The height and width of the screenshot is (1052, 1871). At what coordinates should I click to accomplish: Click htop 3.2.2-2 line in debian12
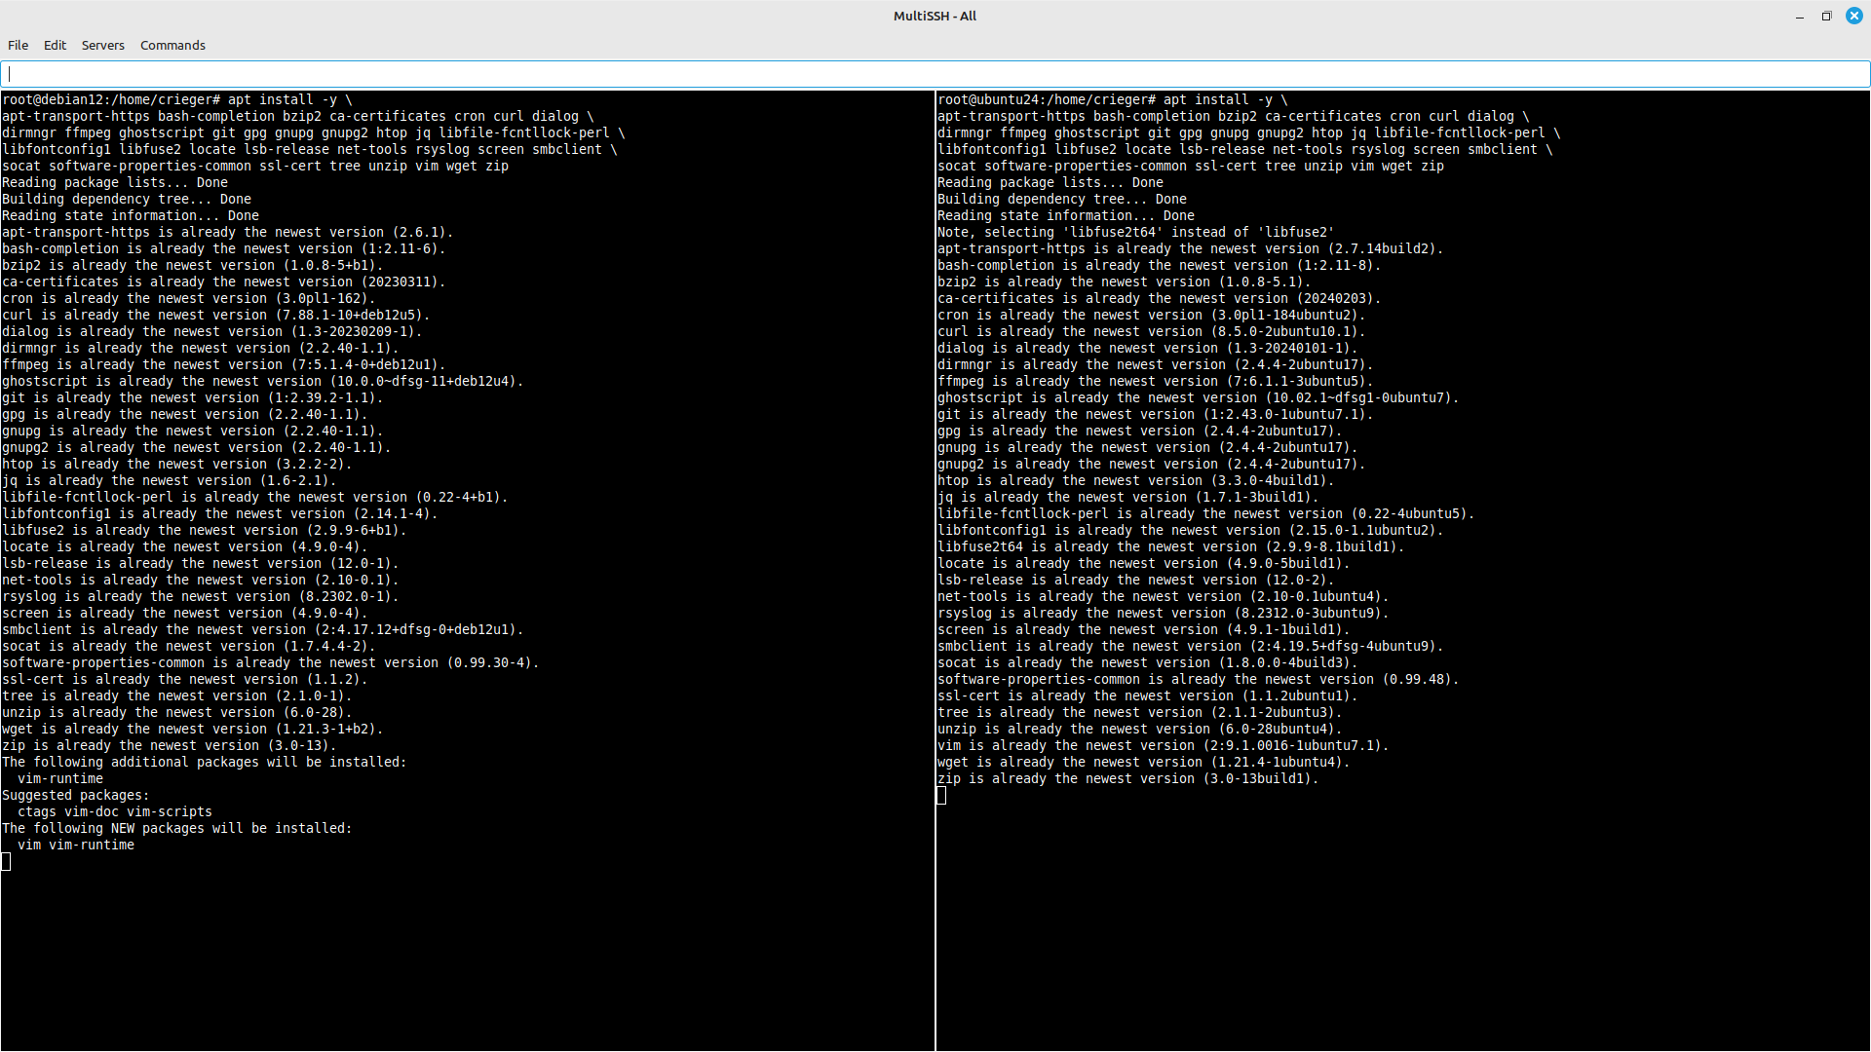click(x=177, y=464)
